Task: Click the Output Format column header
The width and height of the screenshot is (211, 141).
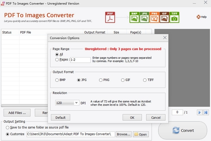Action: click(95, 32)
